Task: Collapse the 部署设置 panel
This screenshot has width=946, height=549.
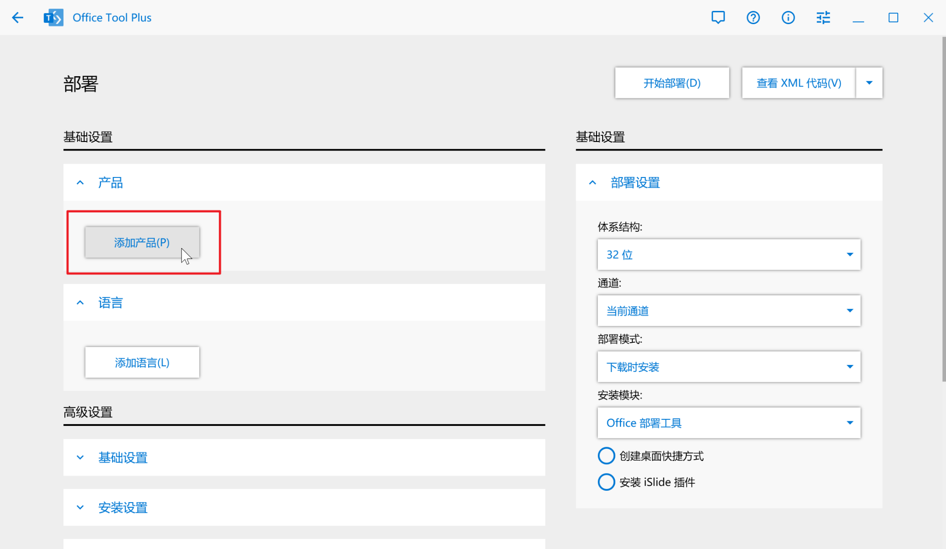Action: coord(729,182)
